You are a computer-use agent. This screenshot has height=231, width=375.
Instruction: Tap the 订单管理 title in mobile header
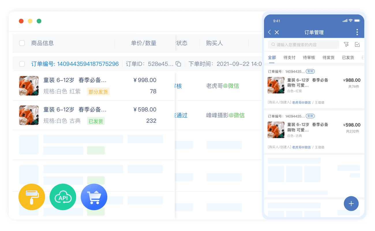click(x=314, y=32)
